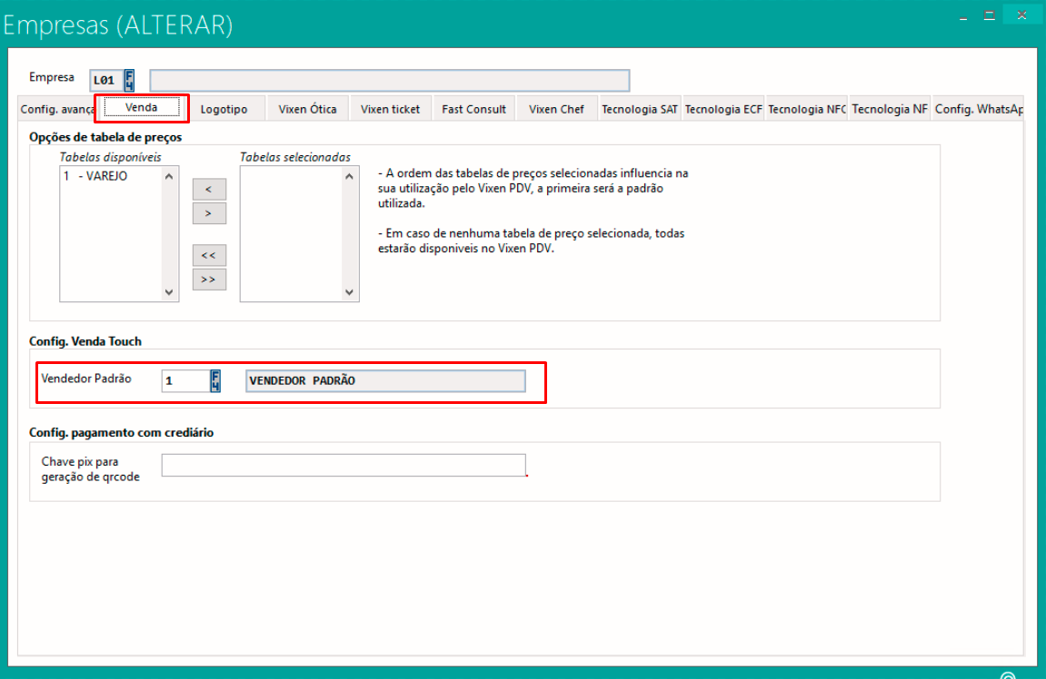Image resolution: width=1046 pixels, height=679 pixels.
Task: Click the Empresa name field
Action: [390, 81]
